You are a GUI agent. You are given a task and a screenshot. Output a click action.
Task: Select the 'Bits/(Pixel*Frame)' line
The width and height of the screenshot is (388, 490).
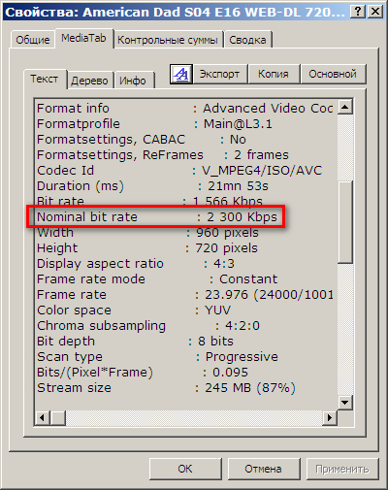143,373
